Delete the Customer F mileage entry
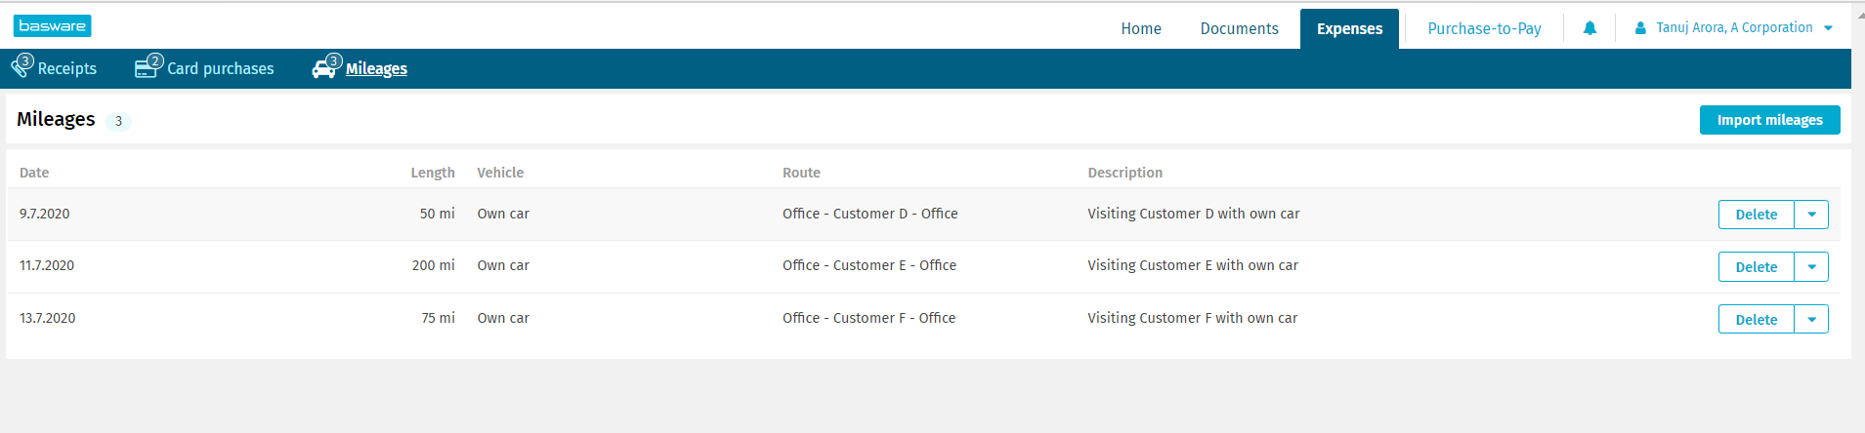This screenshot has height=433, width=1865. point(1756,320)
